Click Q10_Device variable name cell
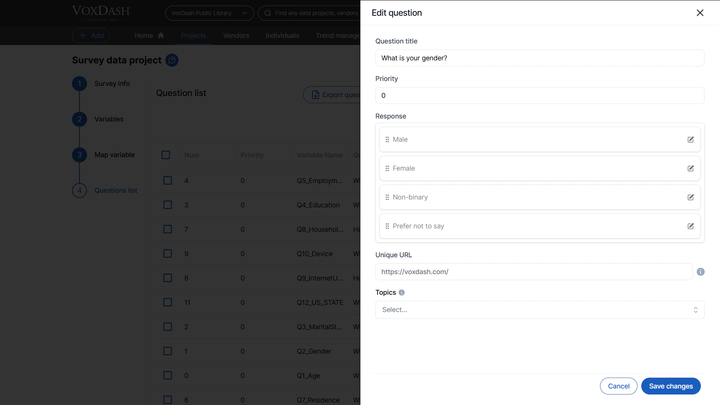Screen dimensions: 720x405 click(x=315, y=254)
